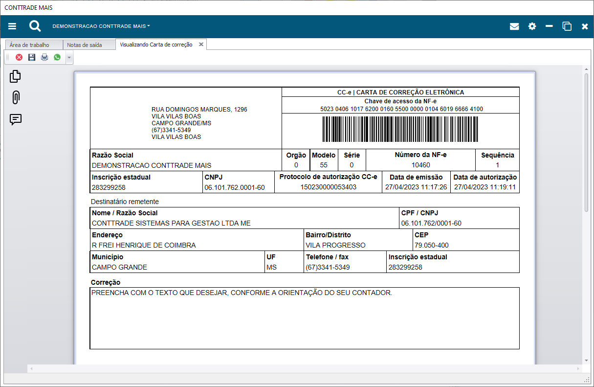Viewport: 594px width, 387px height.
Task: Click the copy pages icon in sidebar
Action: [x=16, y=76]
